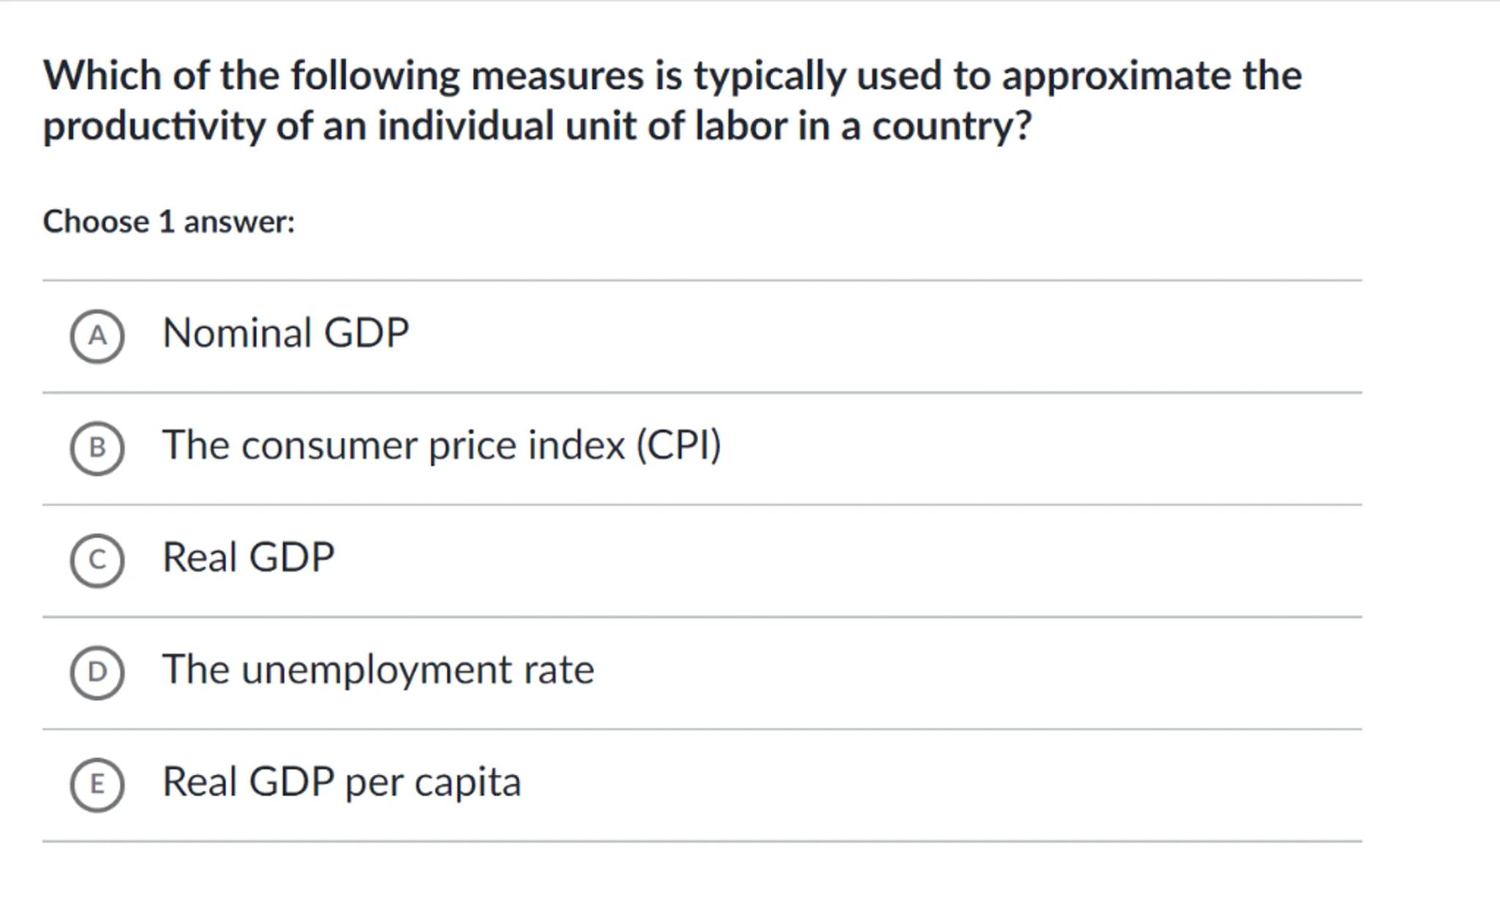The height and width of the screenshot is (910, 1500).
Task: Select radio button A circle
Action: click(x=97, y=336)
